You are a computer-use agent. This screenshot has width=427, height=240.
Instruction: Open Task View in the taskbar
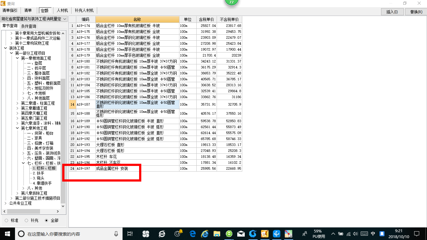click(130, 233)
